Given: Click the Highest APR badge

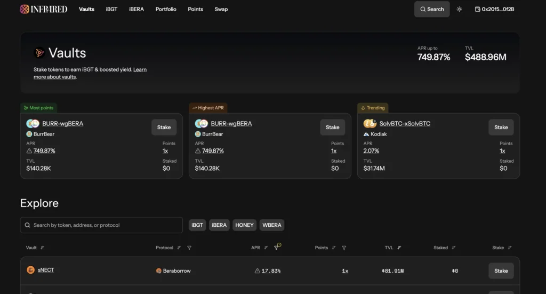Looking at the screenshot, I should 208,108.
